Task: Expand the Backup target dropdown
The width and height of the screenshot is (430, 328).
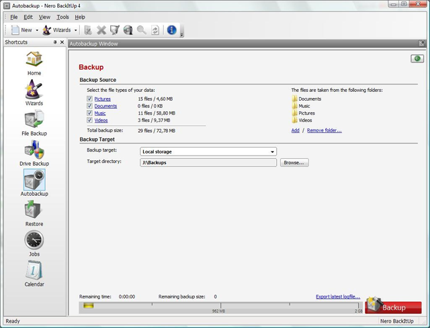Action: (208, 152)
